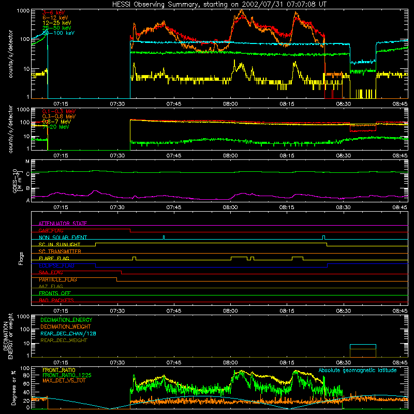Select the GAP_FLAG label
This screenshot has height=414, width=414.
[51, 230]
